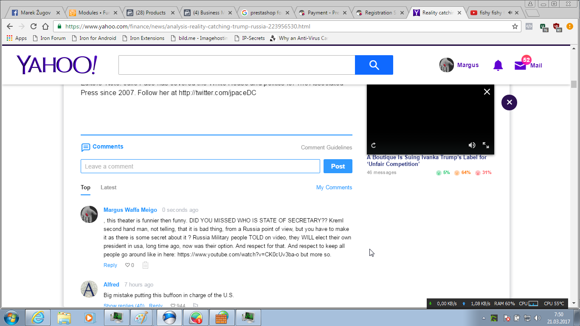Reply to Margus Waffa Meigo comment
Viewport: 580px width, 326px height.
[x=110, y=265]
